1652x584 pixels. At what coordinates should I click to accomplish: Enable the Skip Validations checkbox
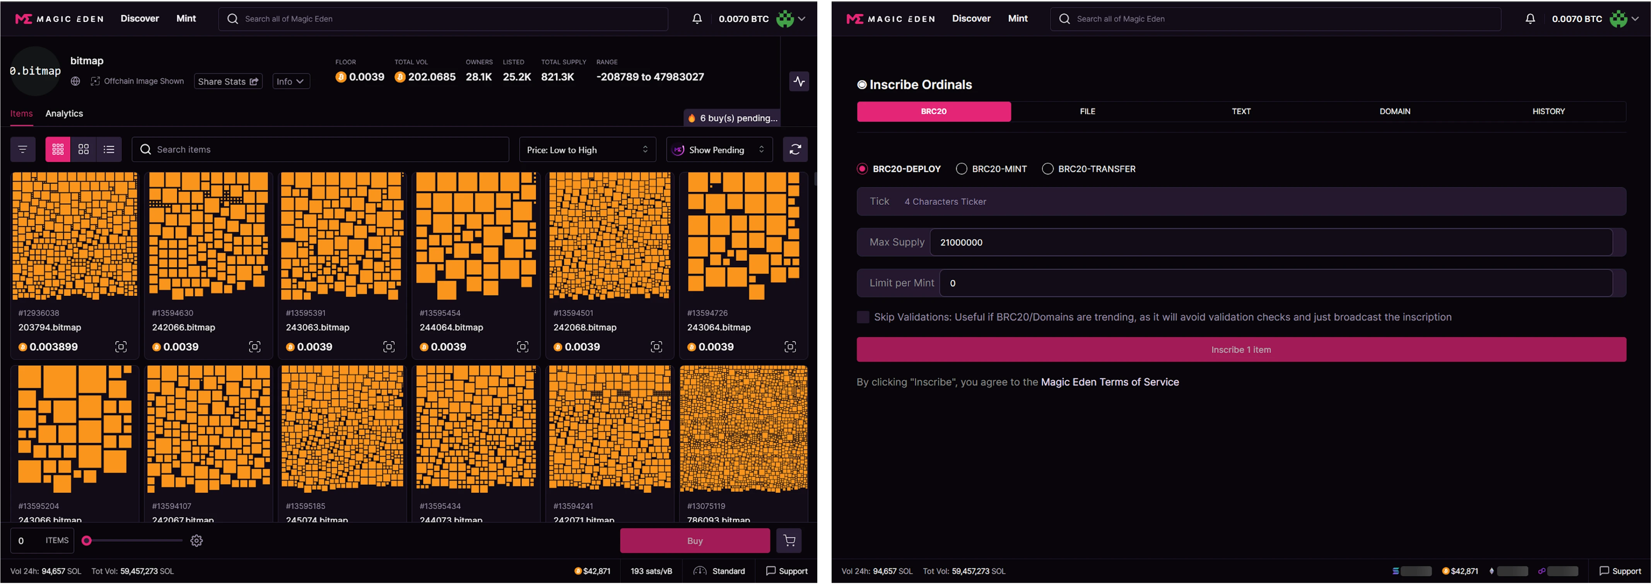pyautogui.click(x=863, y=317)
